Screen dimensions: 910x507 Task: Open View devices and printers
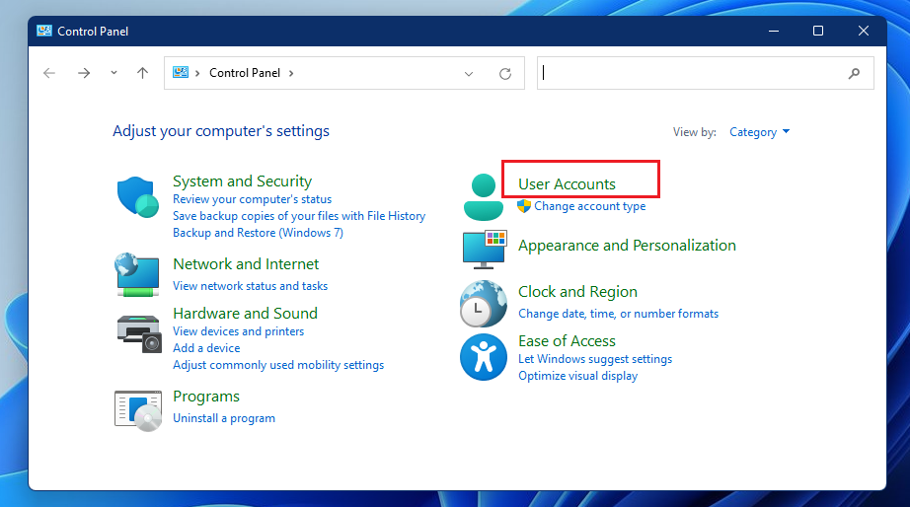tap(238, 331)
